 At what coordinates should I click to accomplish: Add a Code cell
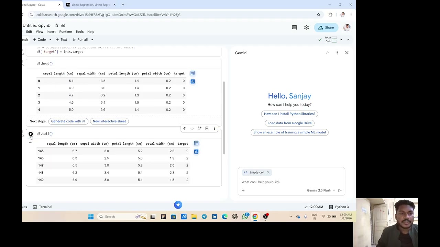point(39,39)
